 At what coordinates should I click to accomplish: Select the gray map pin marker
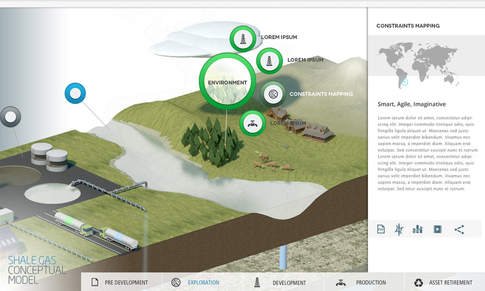click(x=10, y=117)
